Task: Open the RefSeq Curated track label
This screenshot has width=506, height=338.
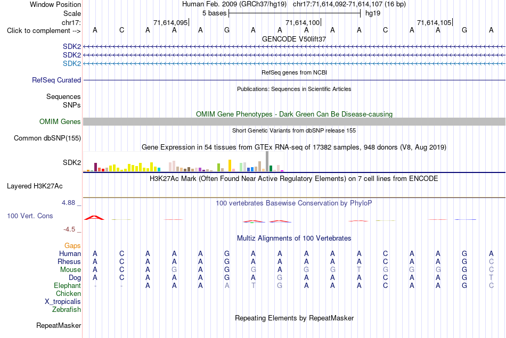Action: tap(56, 80)
